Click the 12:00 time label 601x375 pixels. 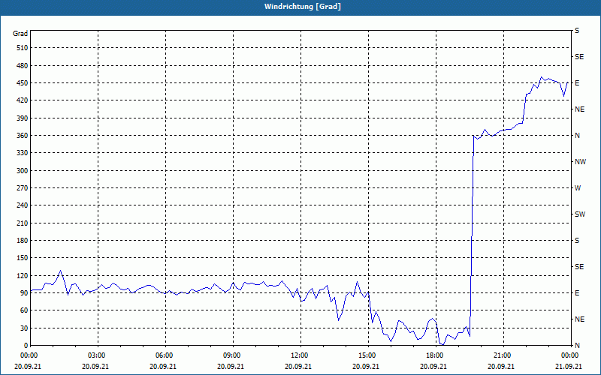pyautogui.click(x=298, y=355)
